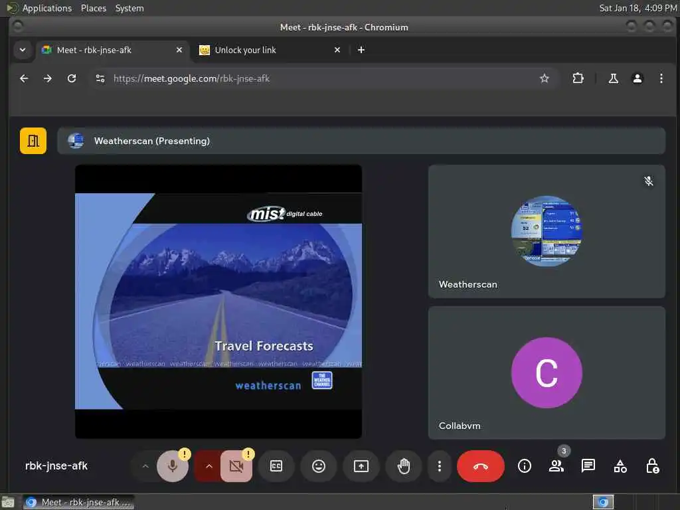Open host controls lock icon

652,466
